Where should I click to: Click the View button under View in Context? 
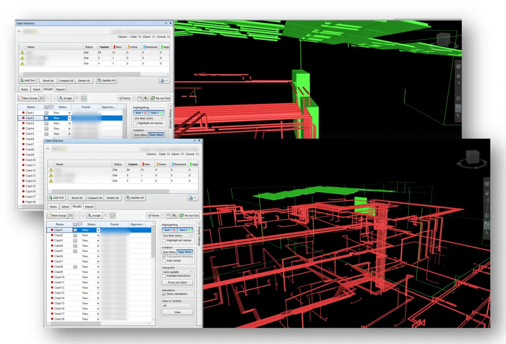coord(177,312)
